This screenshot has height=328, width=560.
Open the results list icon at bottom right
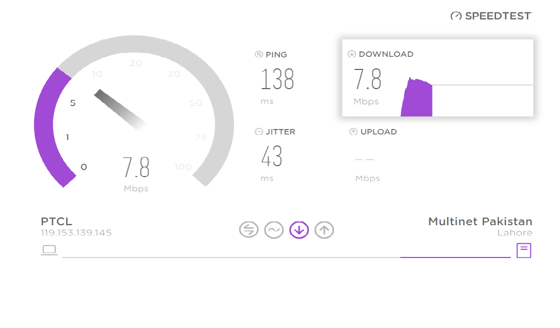click(524, 250)
